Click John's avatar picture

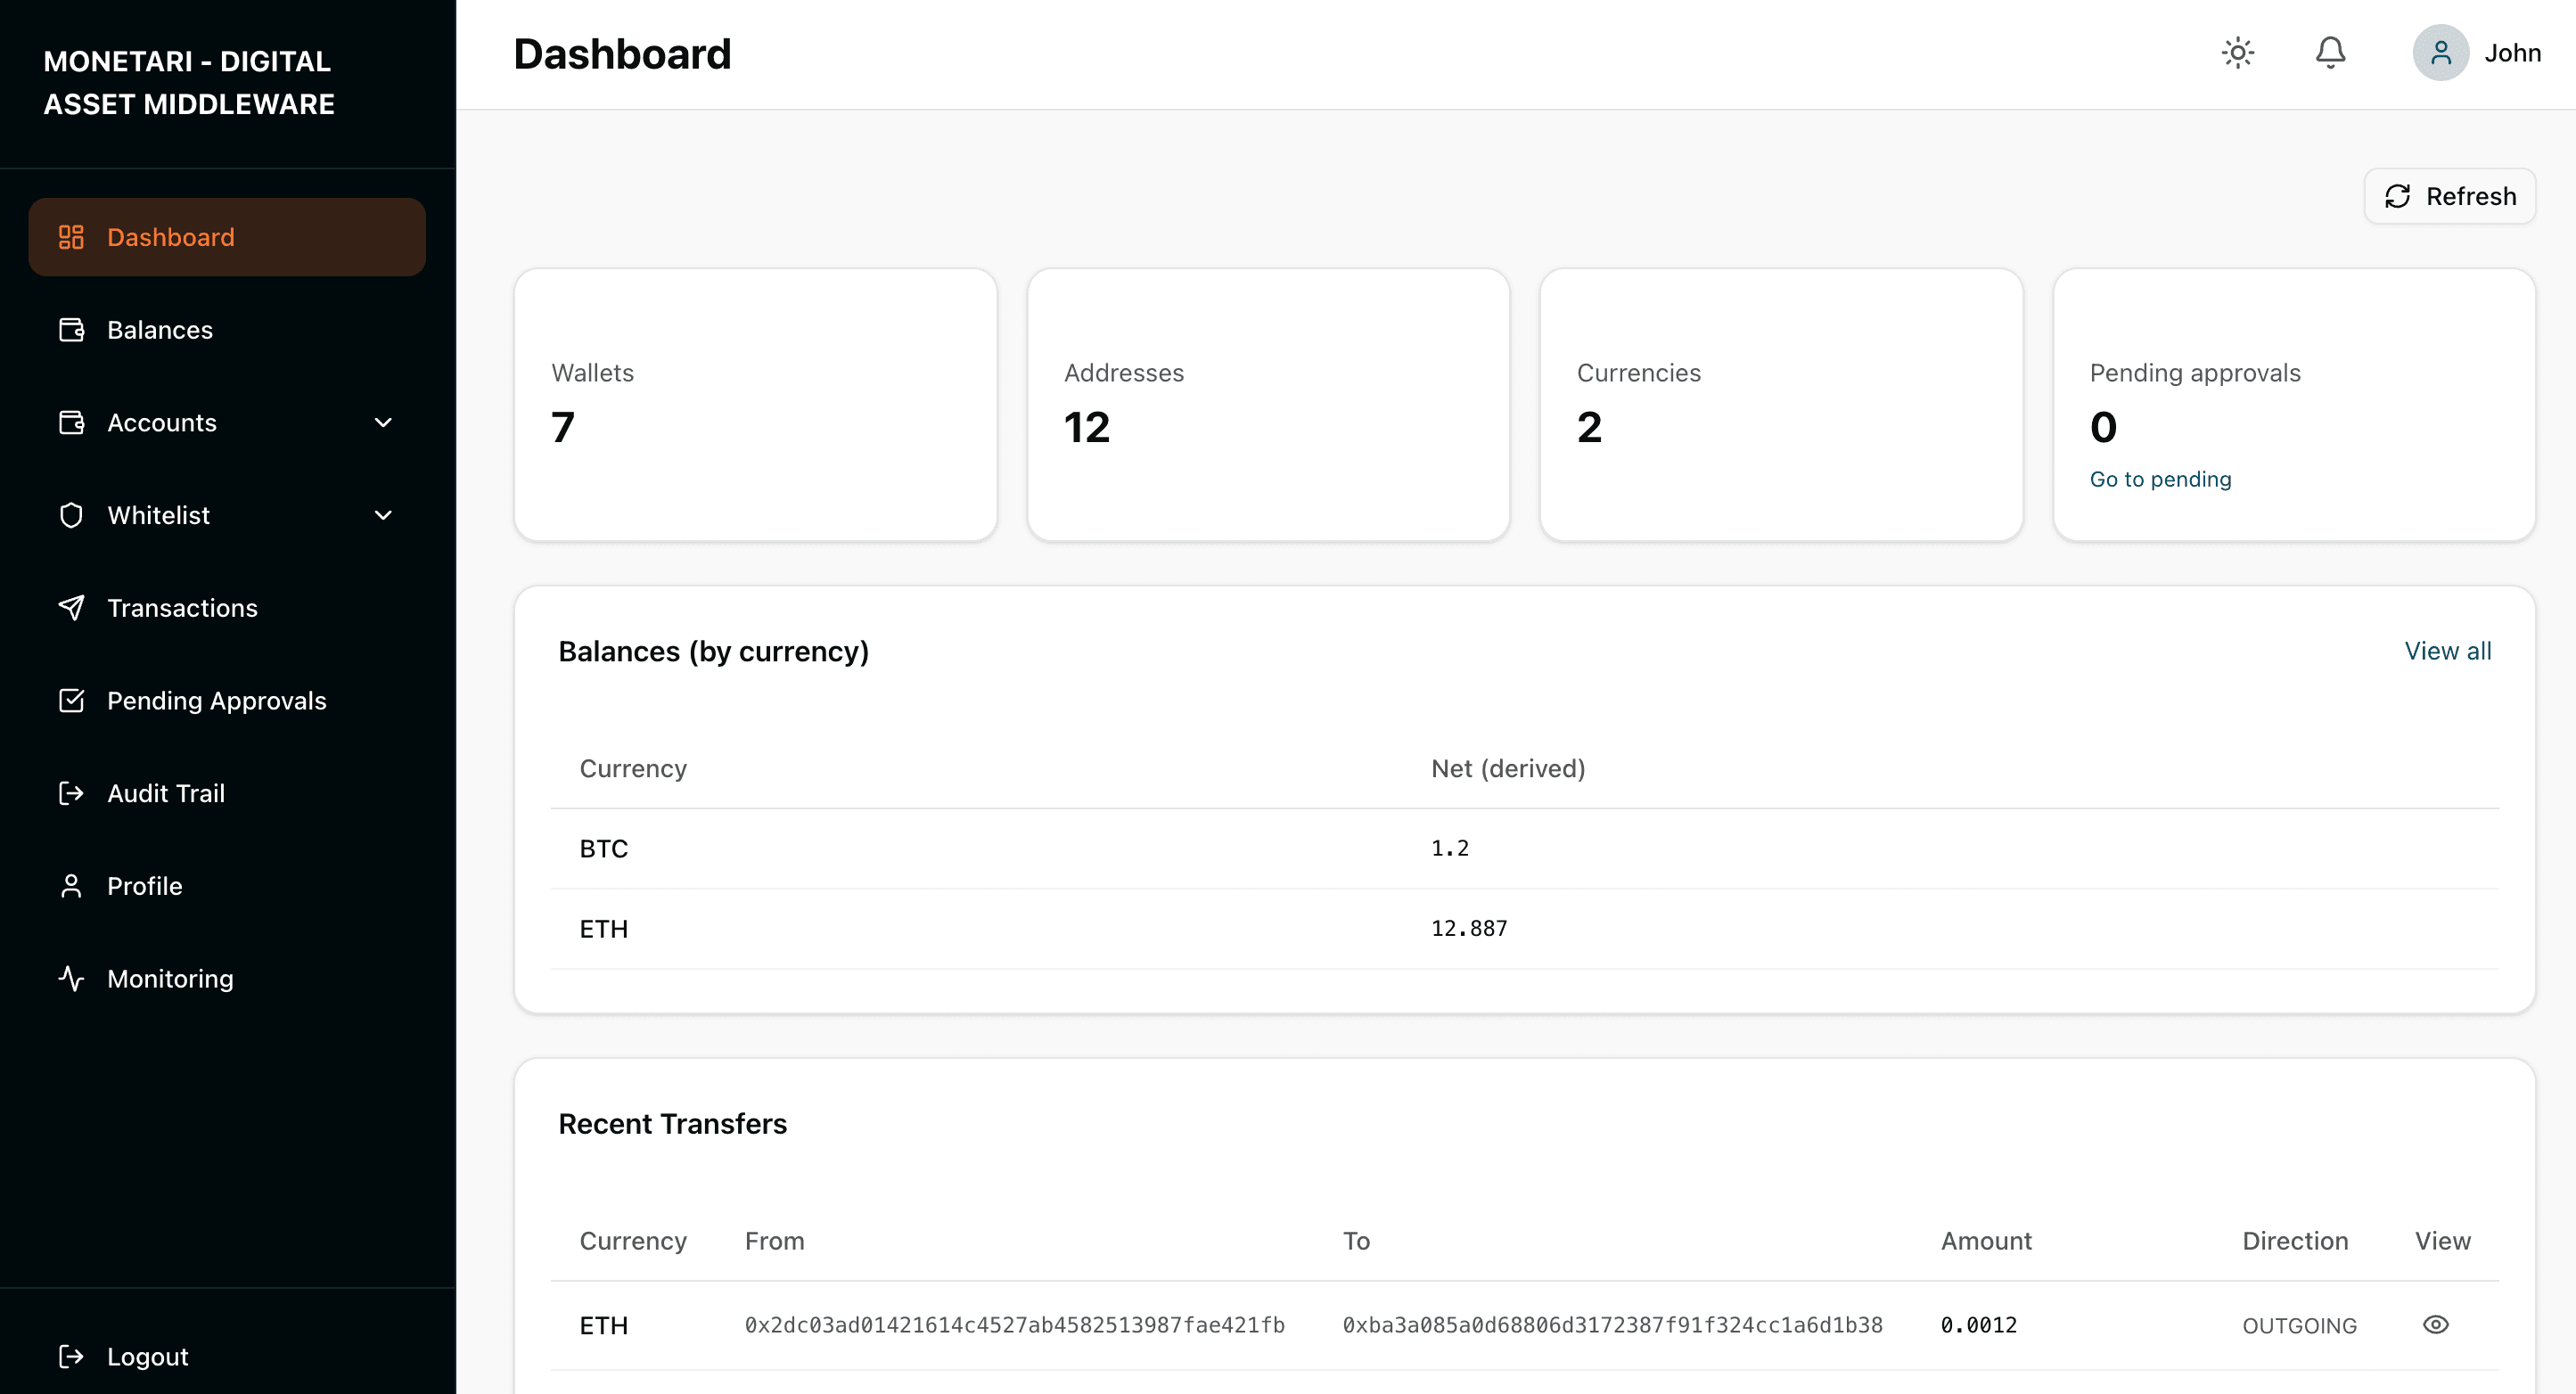(x=2440, y=52)
